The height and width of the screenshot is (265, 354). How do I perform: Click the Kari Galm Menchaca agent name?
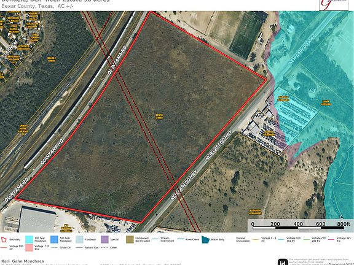23,261
